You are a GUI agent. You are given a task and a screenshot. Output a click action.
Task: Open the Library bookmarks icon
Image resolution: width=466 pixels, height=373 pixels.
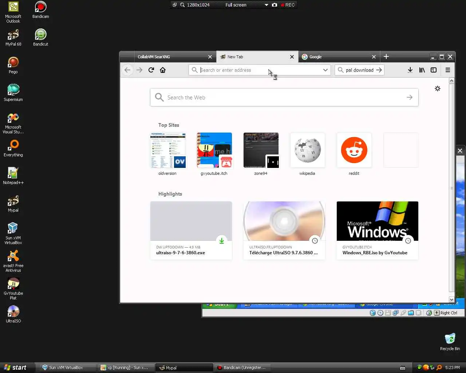(x=422, y=70)
